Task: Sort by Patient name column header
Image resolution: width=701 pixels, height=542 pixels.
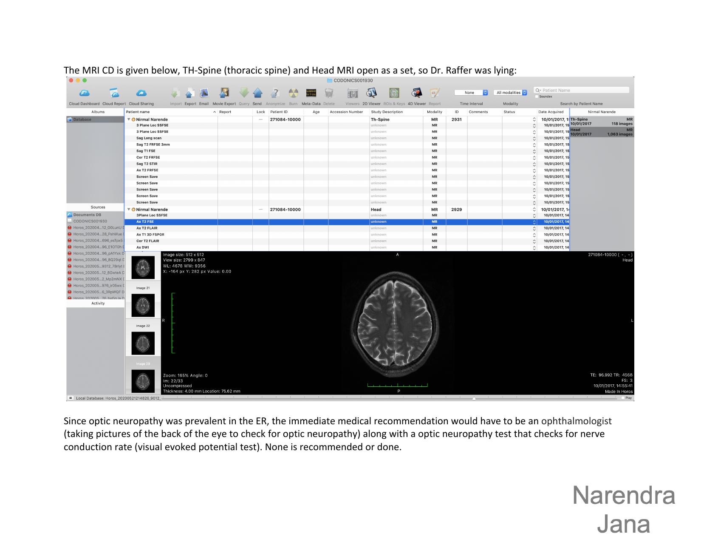Action: point(170,112)
